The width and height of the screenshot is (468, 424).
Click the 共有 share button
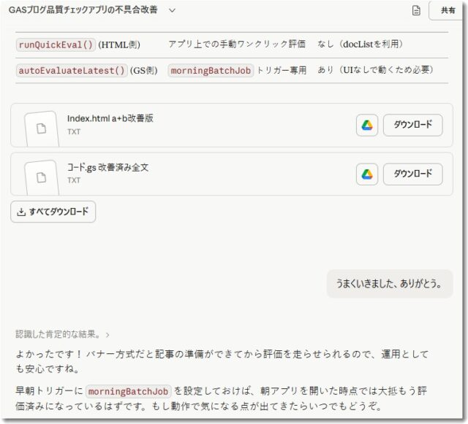coord(448,10)
